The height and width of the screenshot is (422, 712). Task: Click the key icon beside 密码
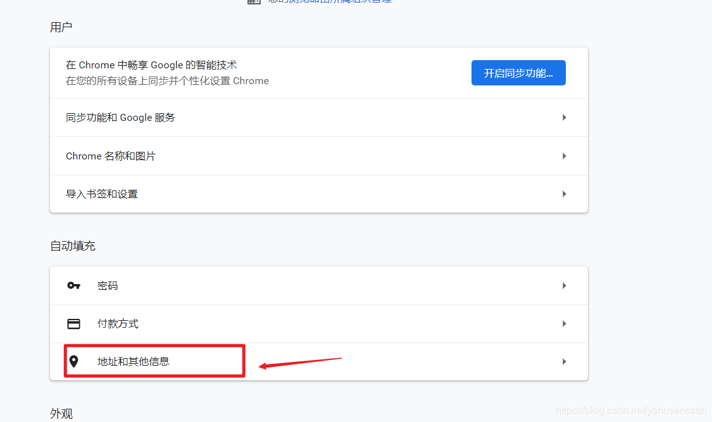tap(74, 286)
